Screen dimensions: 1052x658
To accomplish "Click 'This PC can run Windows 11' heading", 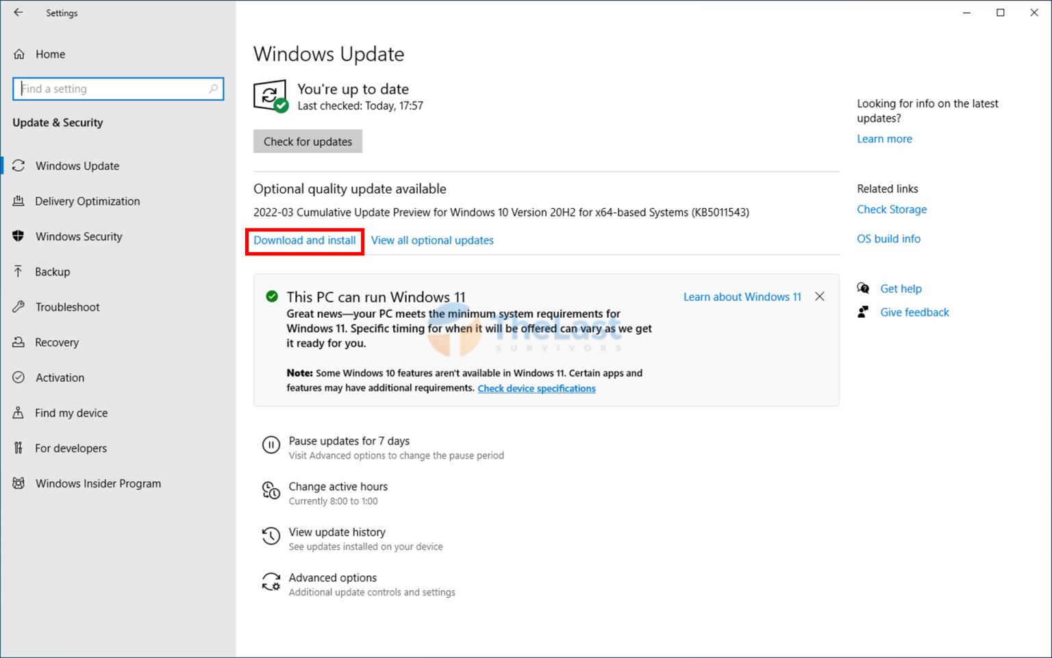I will point(376,297).
